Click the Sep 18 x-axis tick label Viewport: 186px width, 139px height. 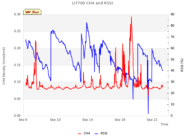point(120,120)
